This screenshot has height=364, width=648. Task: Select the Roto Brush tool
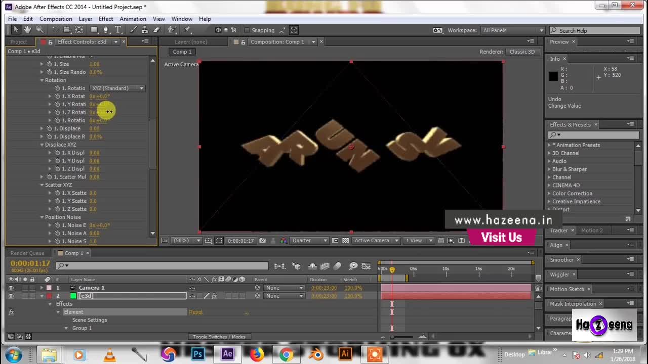tap(172, 30)
